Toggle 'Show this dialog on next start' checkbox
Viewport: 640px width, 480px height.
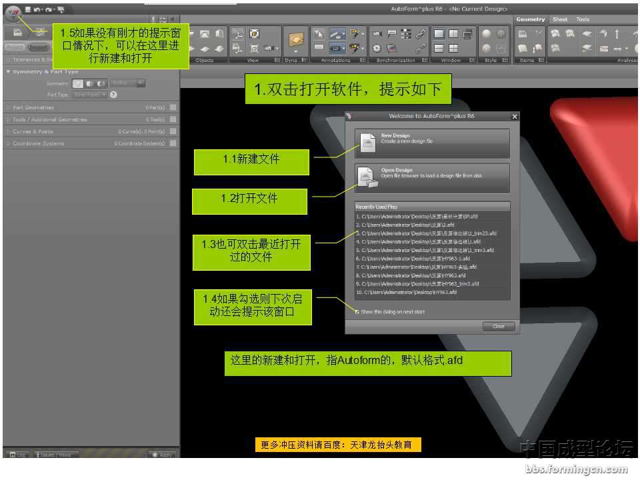tap(357, 311)
